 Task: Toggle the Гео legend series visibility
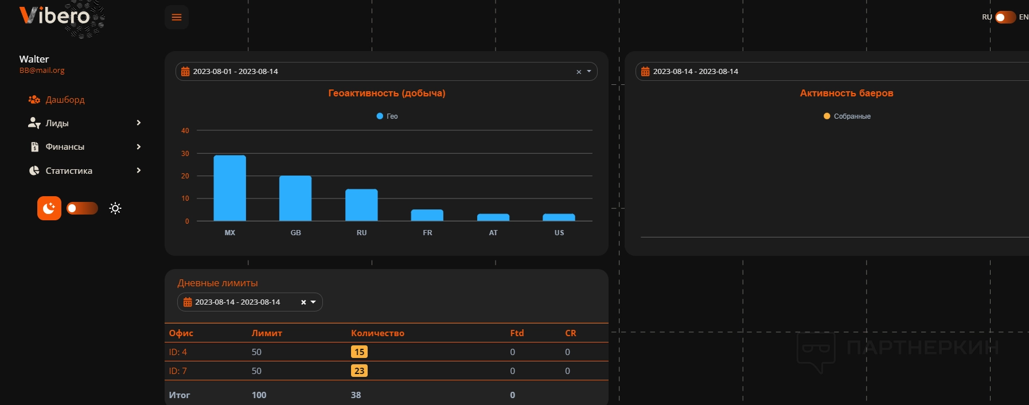pos(387,116)
